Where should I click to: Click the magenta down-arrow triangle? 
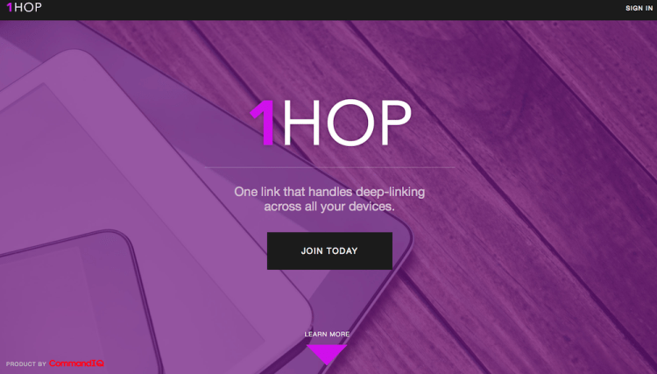tap(327, 355)
